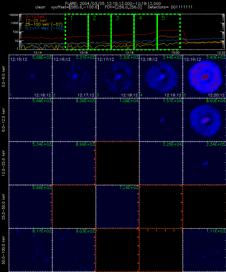
Task: Select the 12.0-25.0 keV image for interval 5
Action: [204, 163]
